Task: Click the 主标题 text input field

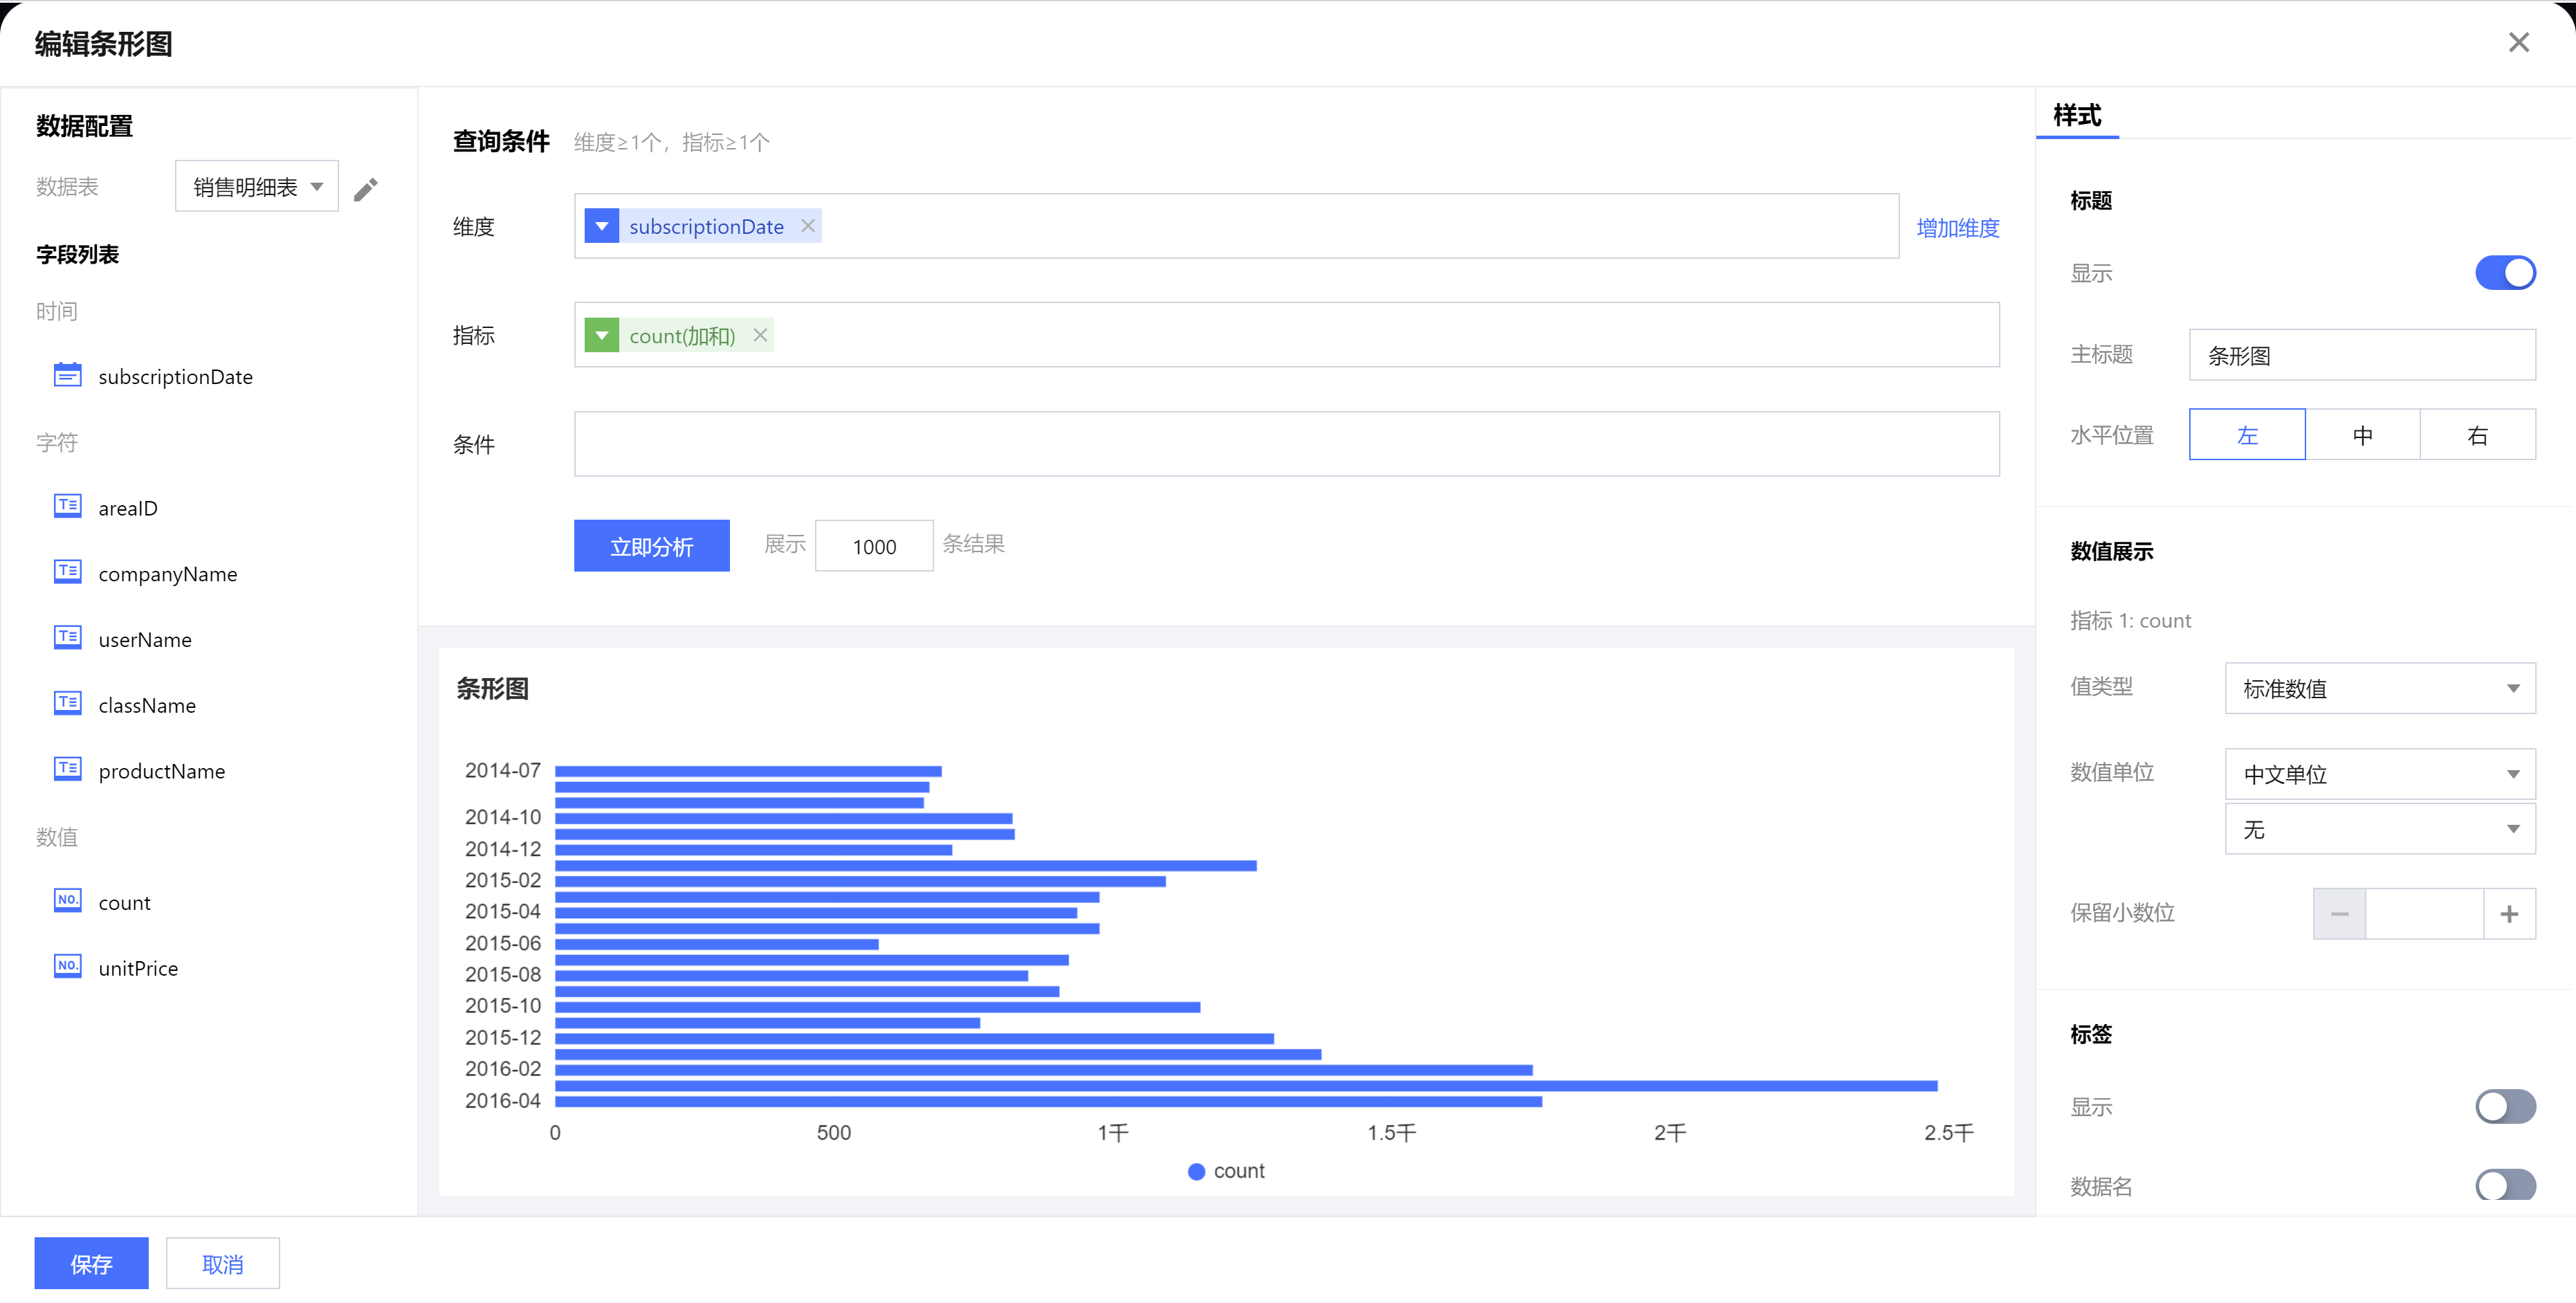Action: click(x=2361, y=355)
